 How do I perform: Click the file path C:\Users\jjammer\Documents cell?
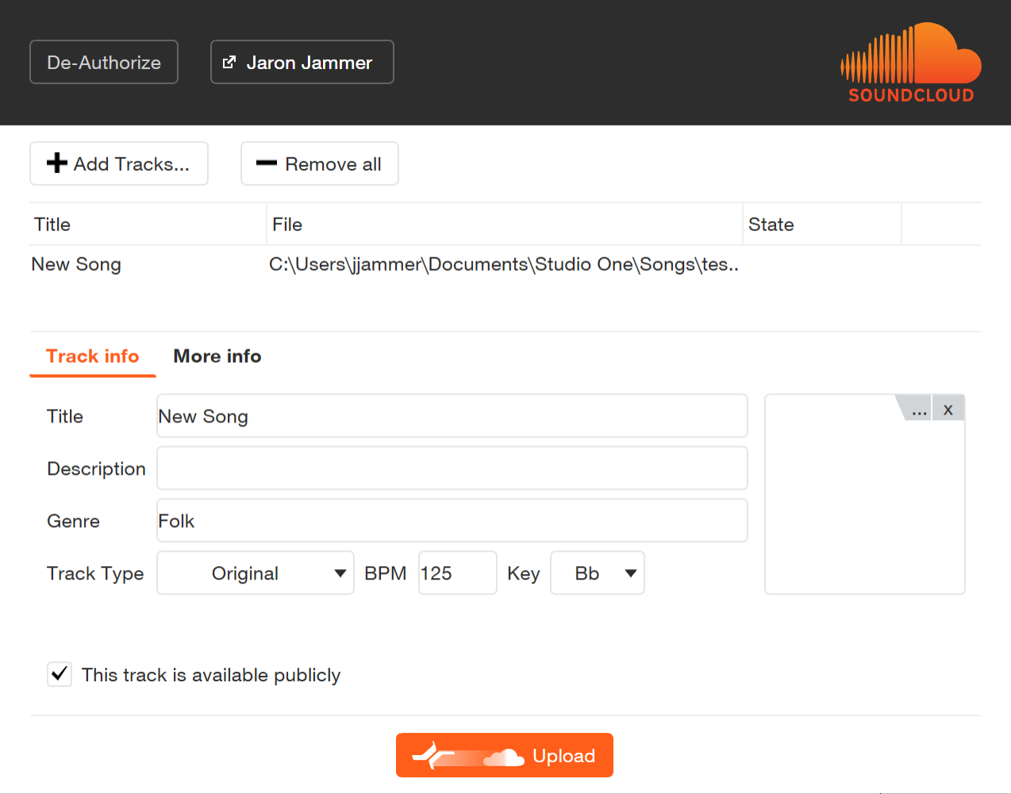504,264
